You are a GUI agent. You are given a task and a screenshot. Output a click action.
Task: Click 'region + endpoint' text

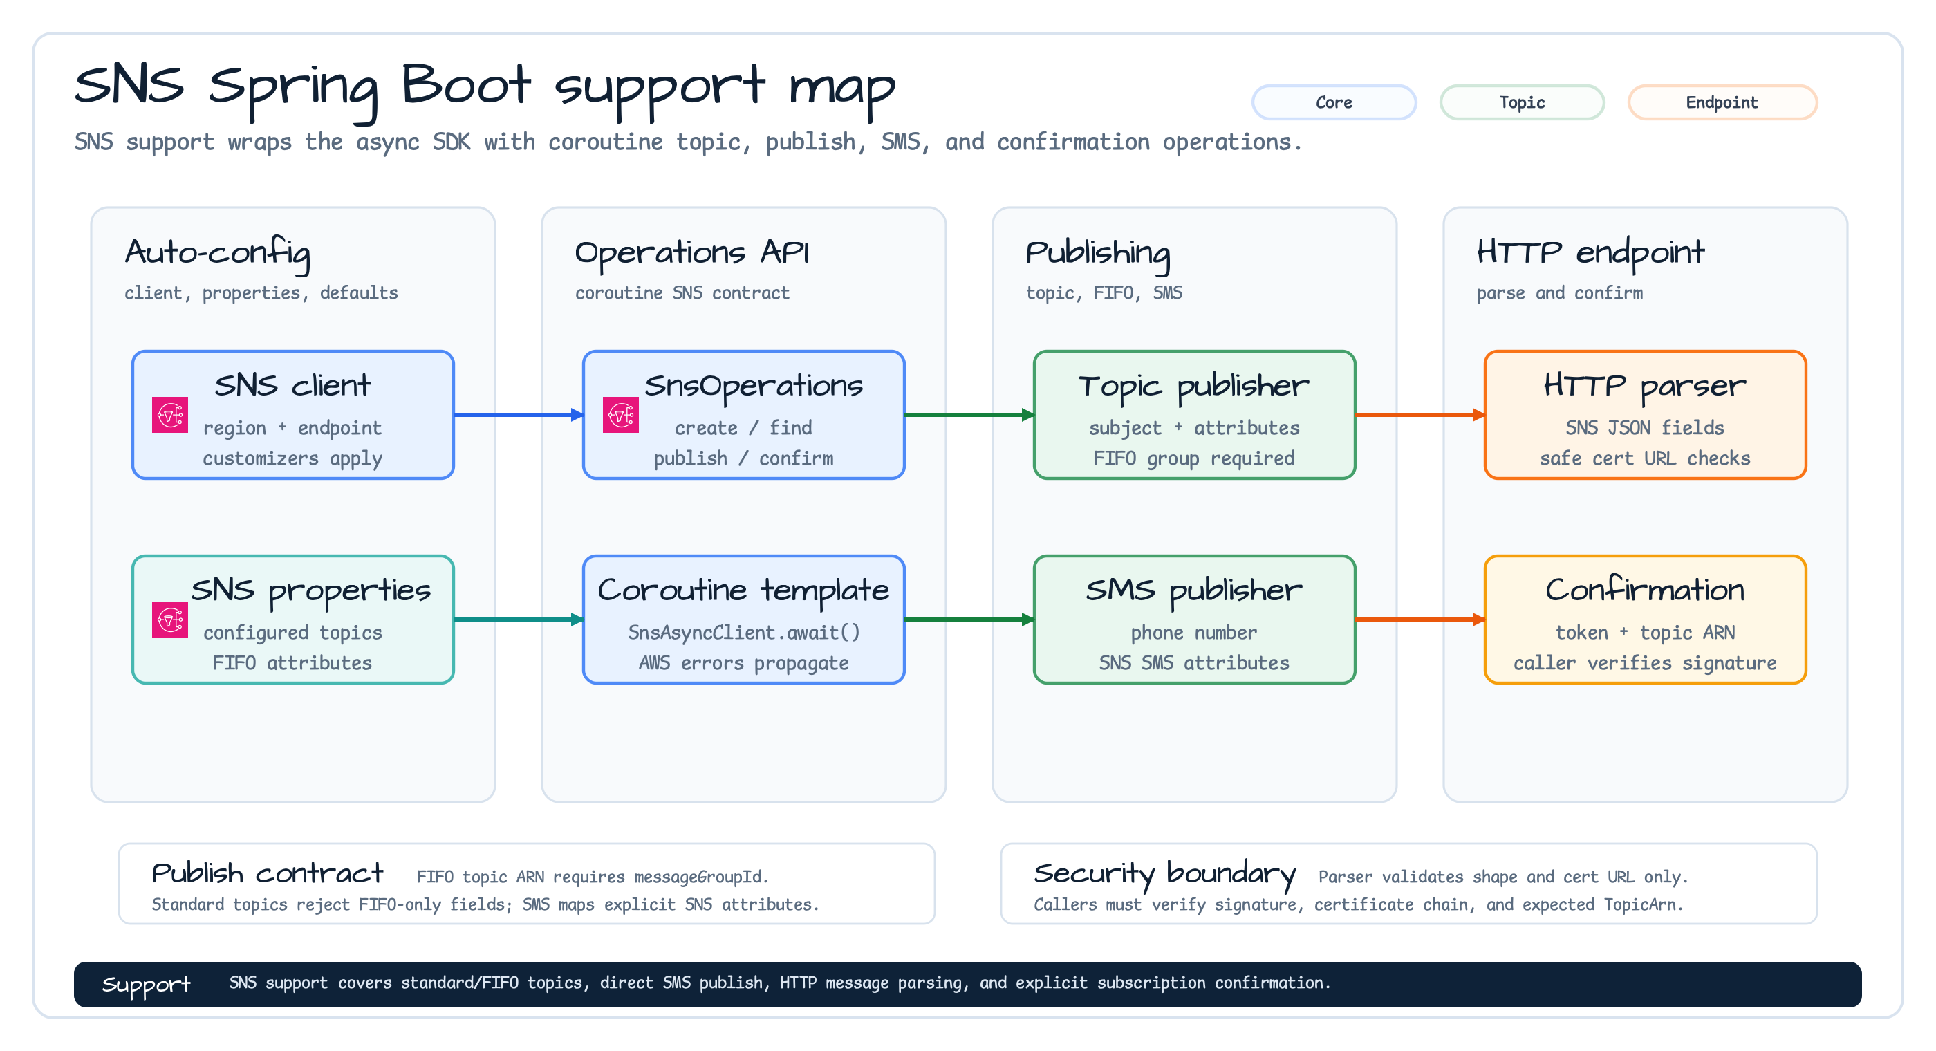point(292,429)
